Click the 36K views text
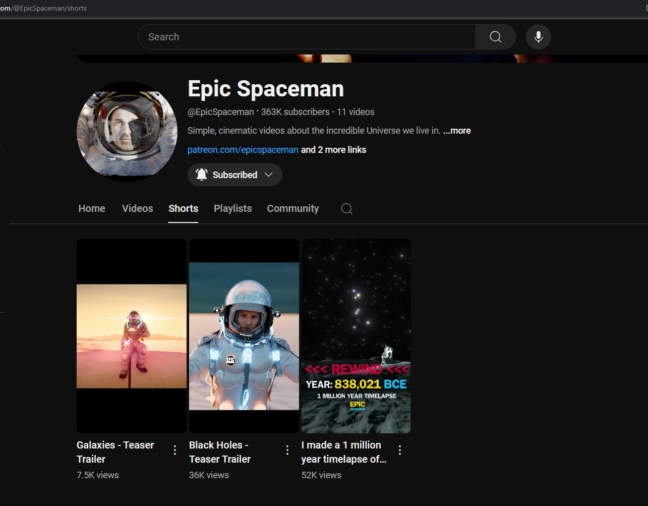Image resolution: width=648 pixels, height=506 pixels. pos(209,475)
